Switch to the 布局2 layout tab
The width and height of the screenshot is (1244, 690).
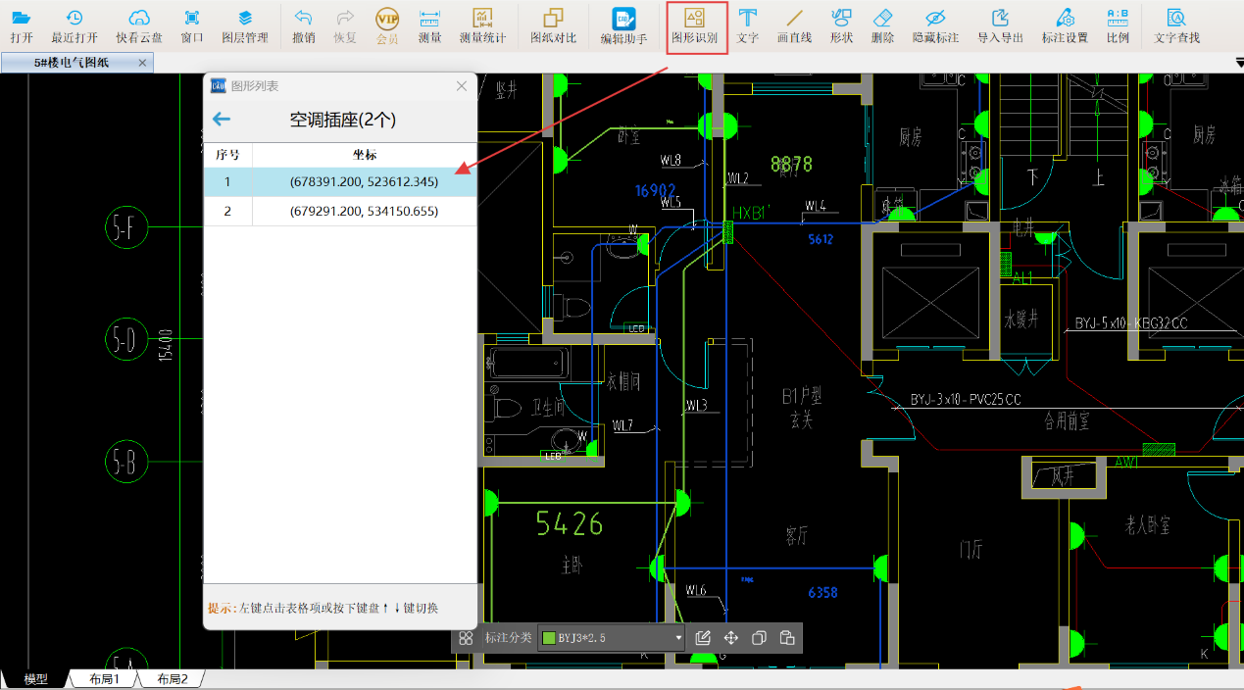pos(172,679)
